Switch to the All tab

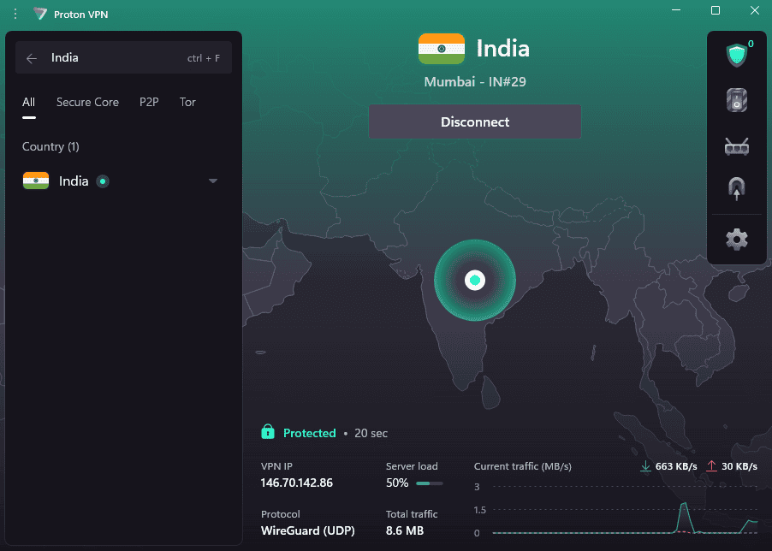29,103
